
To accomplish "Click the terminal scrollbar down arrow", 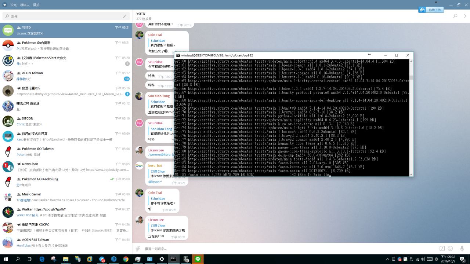I will 411,175.
